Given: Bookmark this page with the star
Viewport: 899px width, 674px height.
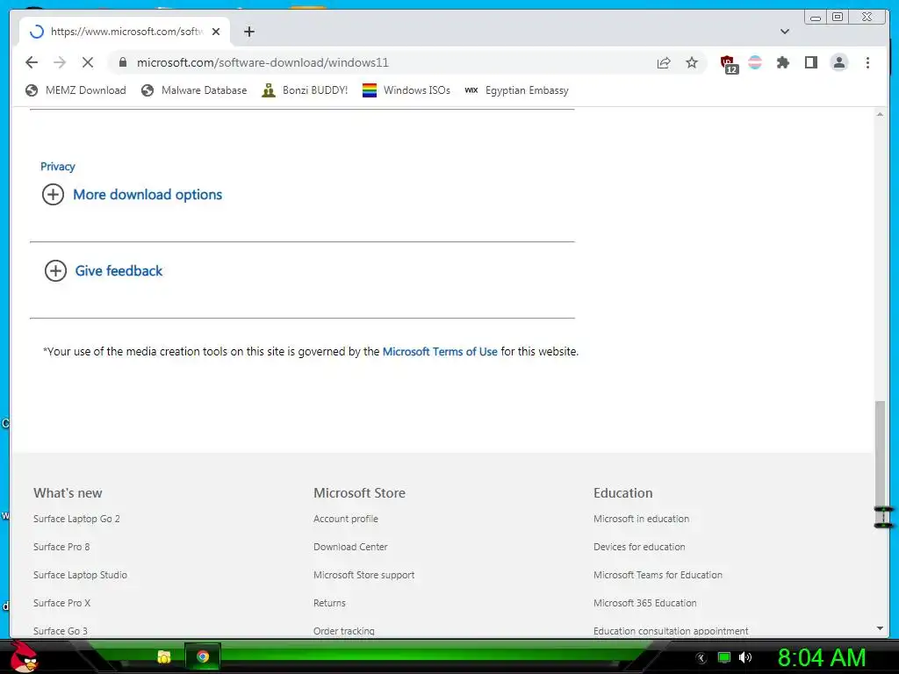Looking at the screenshot, I should [x=692, y=62].
